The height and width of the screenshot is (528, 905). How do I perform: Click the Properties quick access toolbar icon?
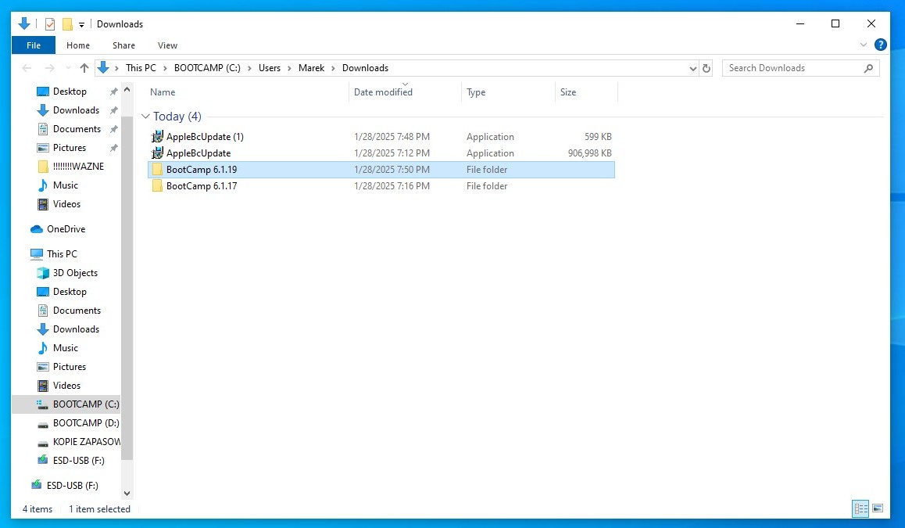tap(50, 23)
